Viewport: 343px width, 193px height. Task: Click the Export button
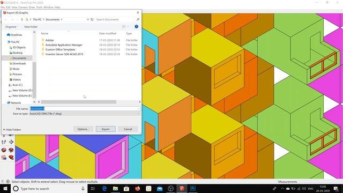(106, 129)
